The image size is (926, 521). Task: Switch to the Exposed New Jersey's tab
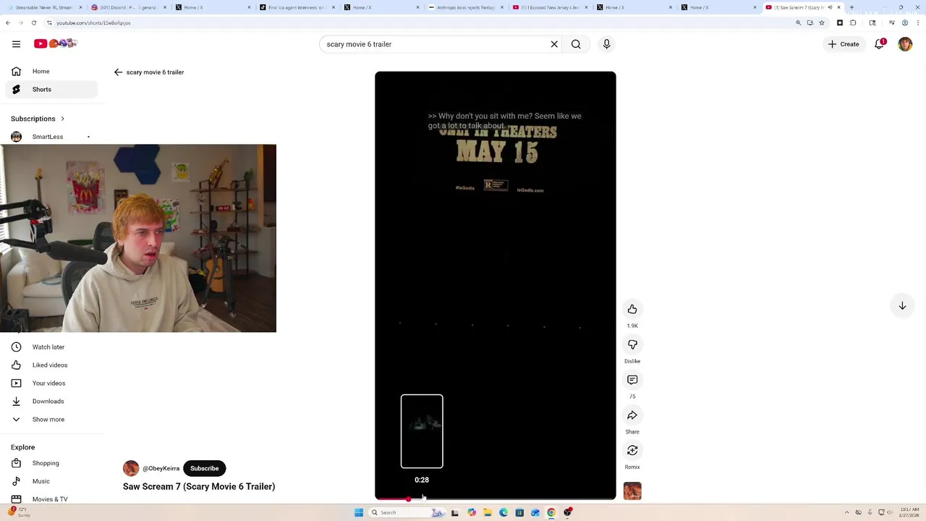pos(550,7)
